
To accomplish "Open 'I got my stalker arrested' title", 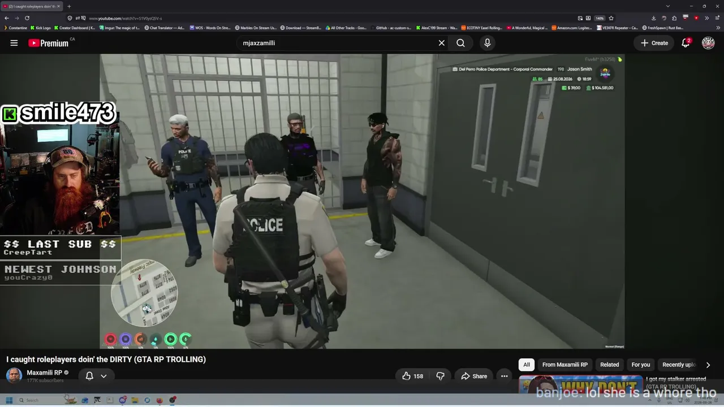I will [676, 383].
